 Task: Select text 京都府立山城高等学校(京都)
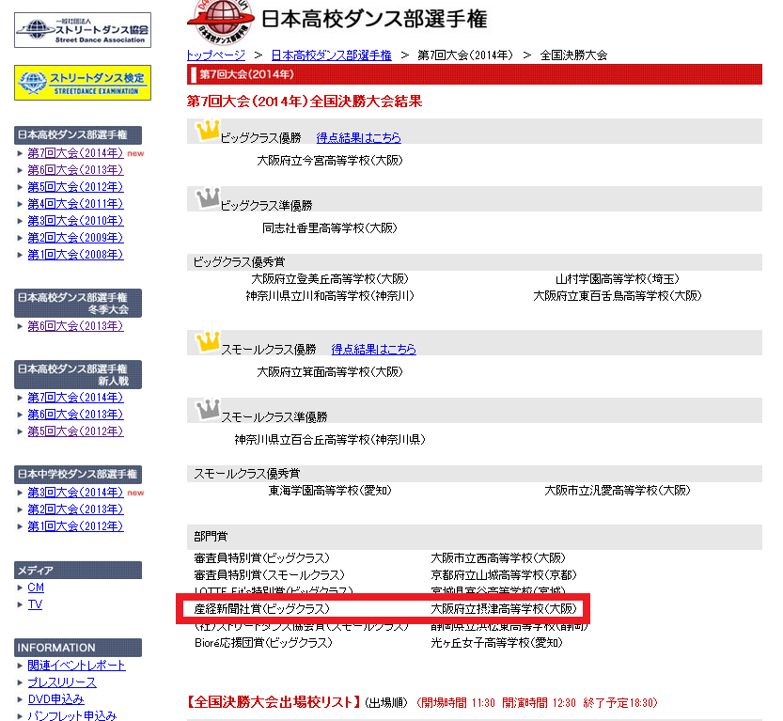coord(504,574)
